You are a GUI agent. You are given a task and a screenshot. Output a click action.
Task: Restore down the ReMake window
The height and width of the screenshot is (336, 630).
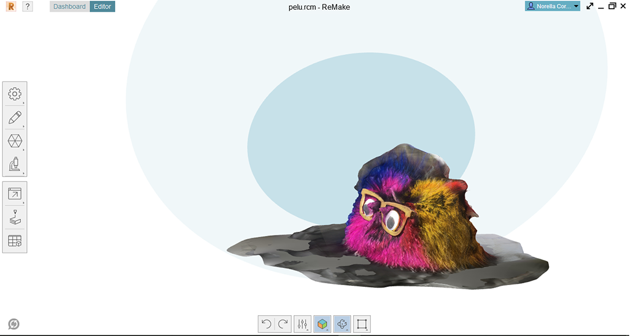click(612, 6)
